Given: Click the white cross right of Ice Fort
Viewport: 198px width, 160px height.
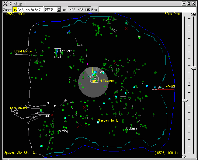Looking at the screenshot, I should pos(127,72).
